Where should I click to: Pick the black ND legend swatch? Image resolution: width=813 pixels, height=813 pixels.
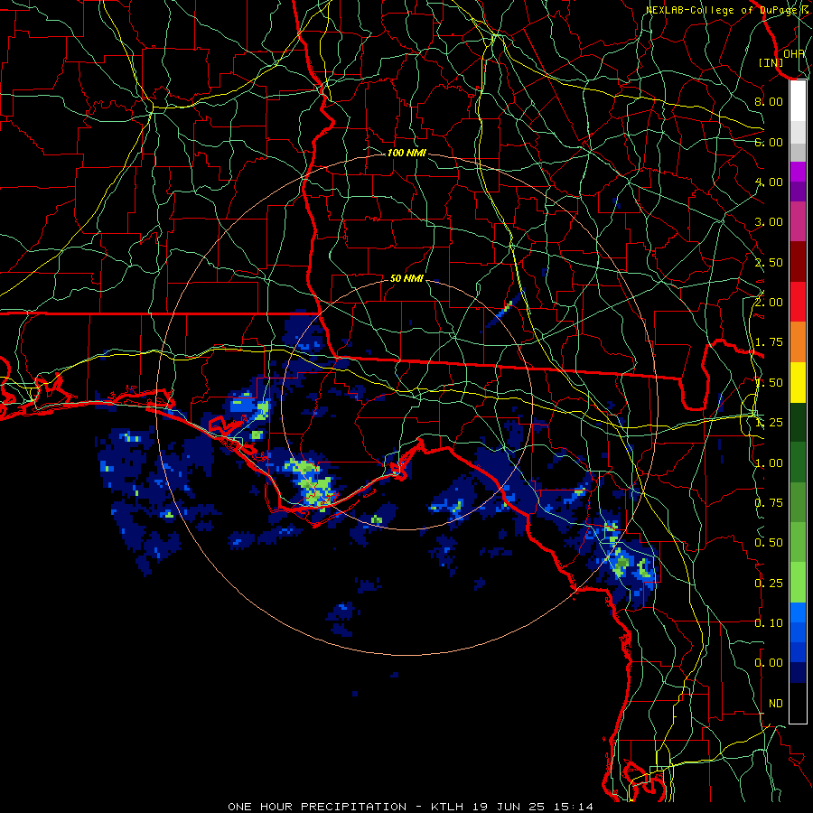click(x=798, y=703)
